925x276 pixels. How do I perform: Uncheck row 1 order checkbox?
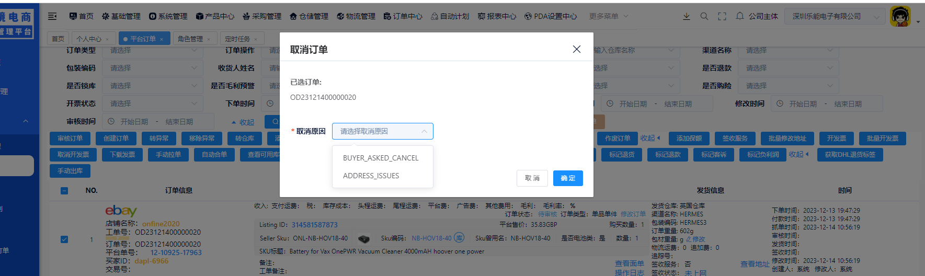coord(64,239)
